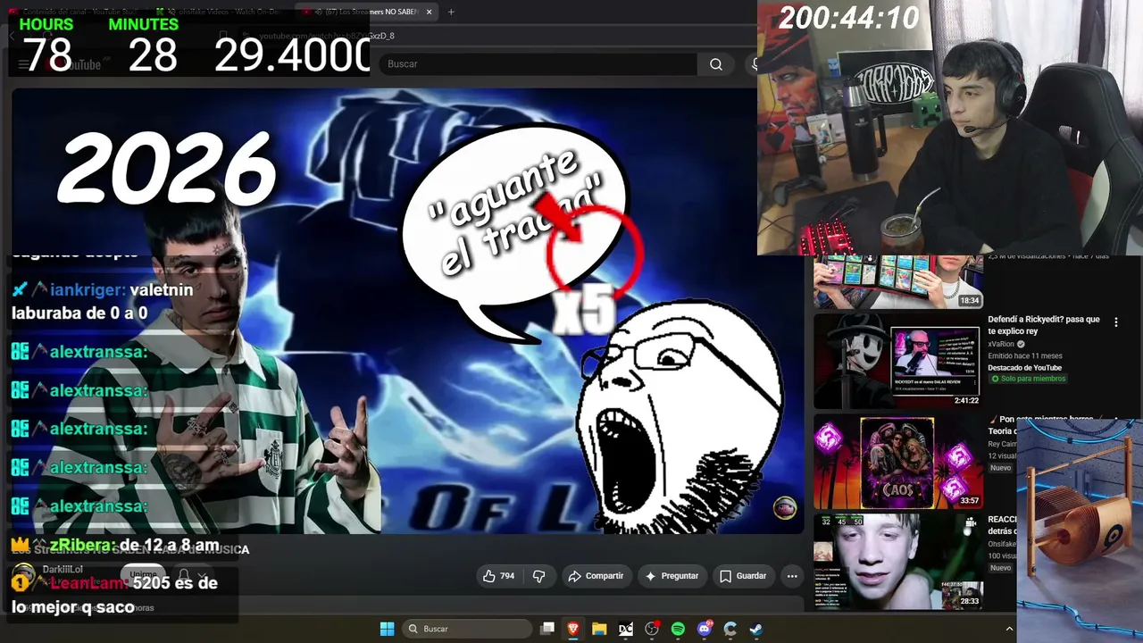Like the video with 794 likes
Image resolution: width=1143 pixels, height=643 pixels.
click(498, 576)
